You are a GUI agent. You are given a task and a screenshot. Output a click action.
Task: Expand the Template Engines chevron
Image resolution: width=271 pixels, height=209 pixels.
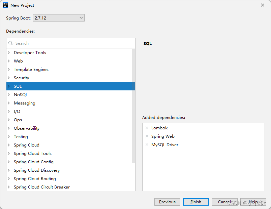[x=9, y=69]
